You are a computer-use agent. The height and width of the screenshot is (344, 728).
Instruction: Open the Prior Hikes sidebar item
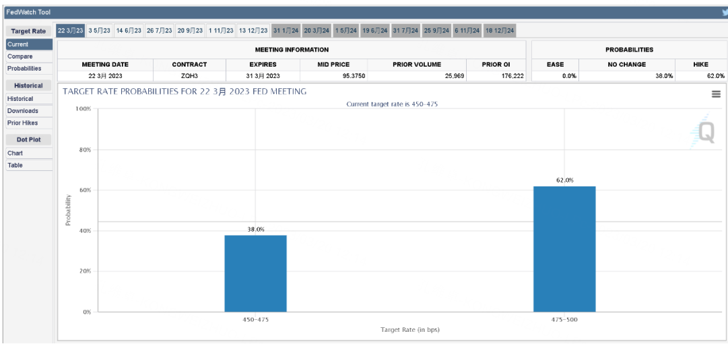coord(29,123)
